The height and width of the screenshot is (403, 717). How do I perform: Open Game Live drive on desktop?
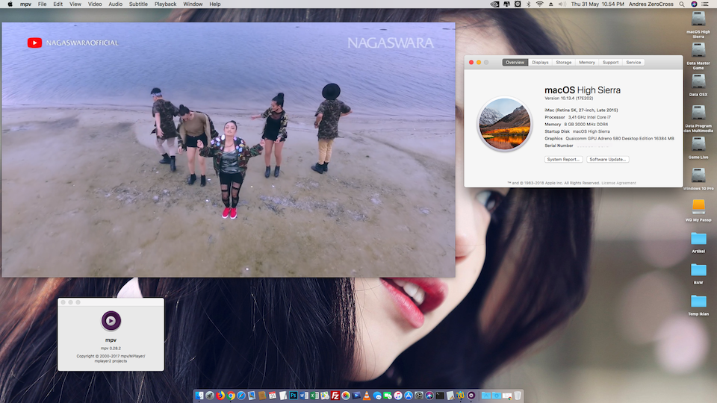[x=698, y=148]
